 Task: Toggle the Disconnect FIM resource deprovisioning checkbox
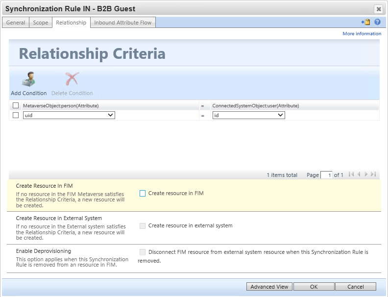click(x=143, y=252)
